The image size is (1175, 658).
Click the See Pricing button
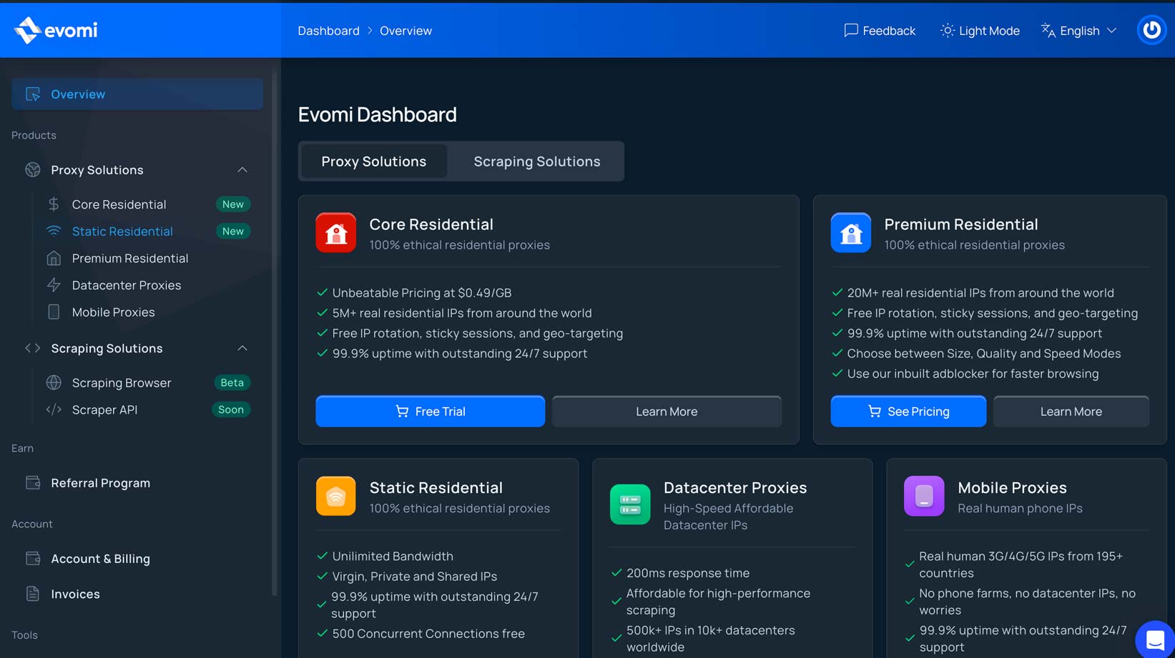pyautogui.click(x=908, y=412)
